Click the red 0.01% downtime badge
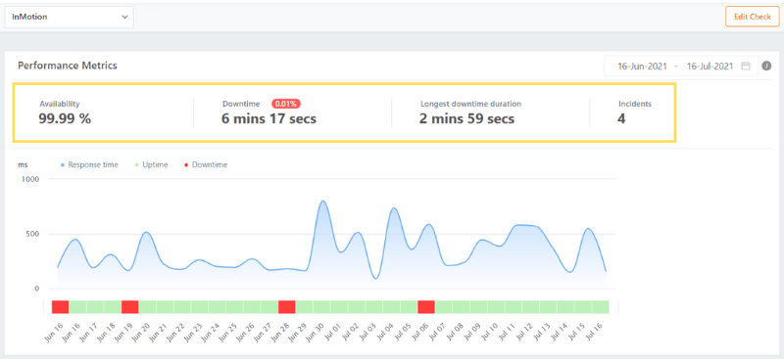 point(286,104)
